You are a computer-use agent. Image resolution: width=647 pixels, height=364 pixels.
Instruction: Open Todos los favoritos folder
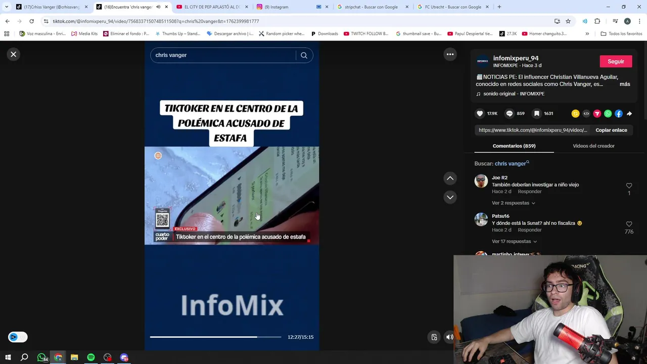621,34
